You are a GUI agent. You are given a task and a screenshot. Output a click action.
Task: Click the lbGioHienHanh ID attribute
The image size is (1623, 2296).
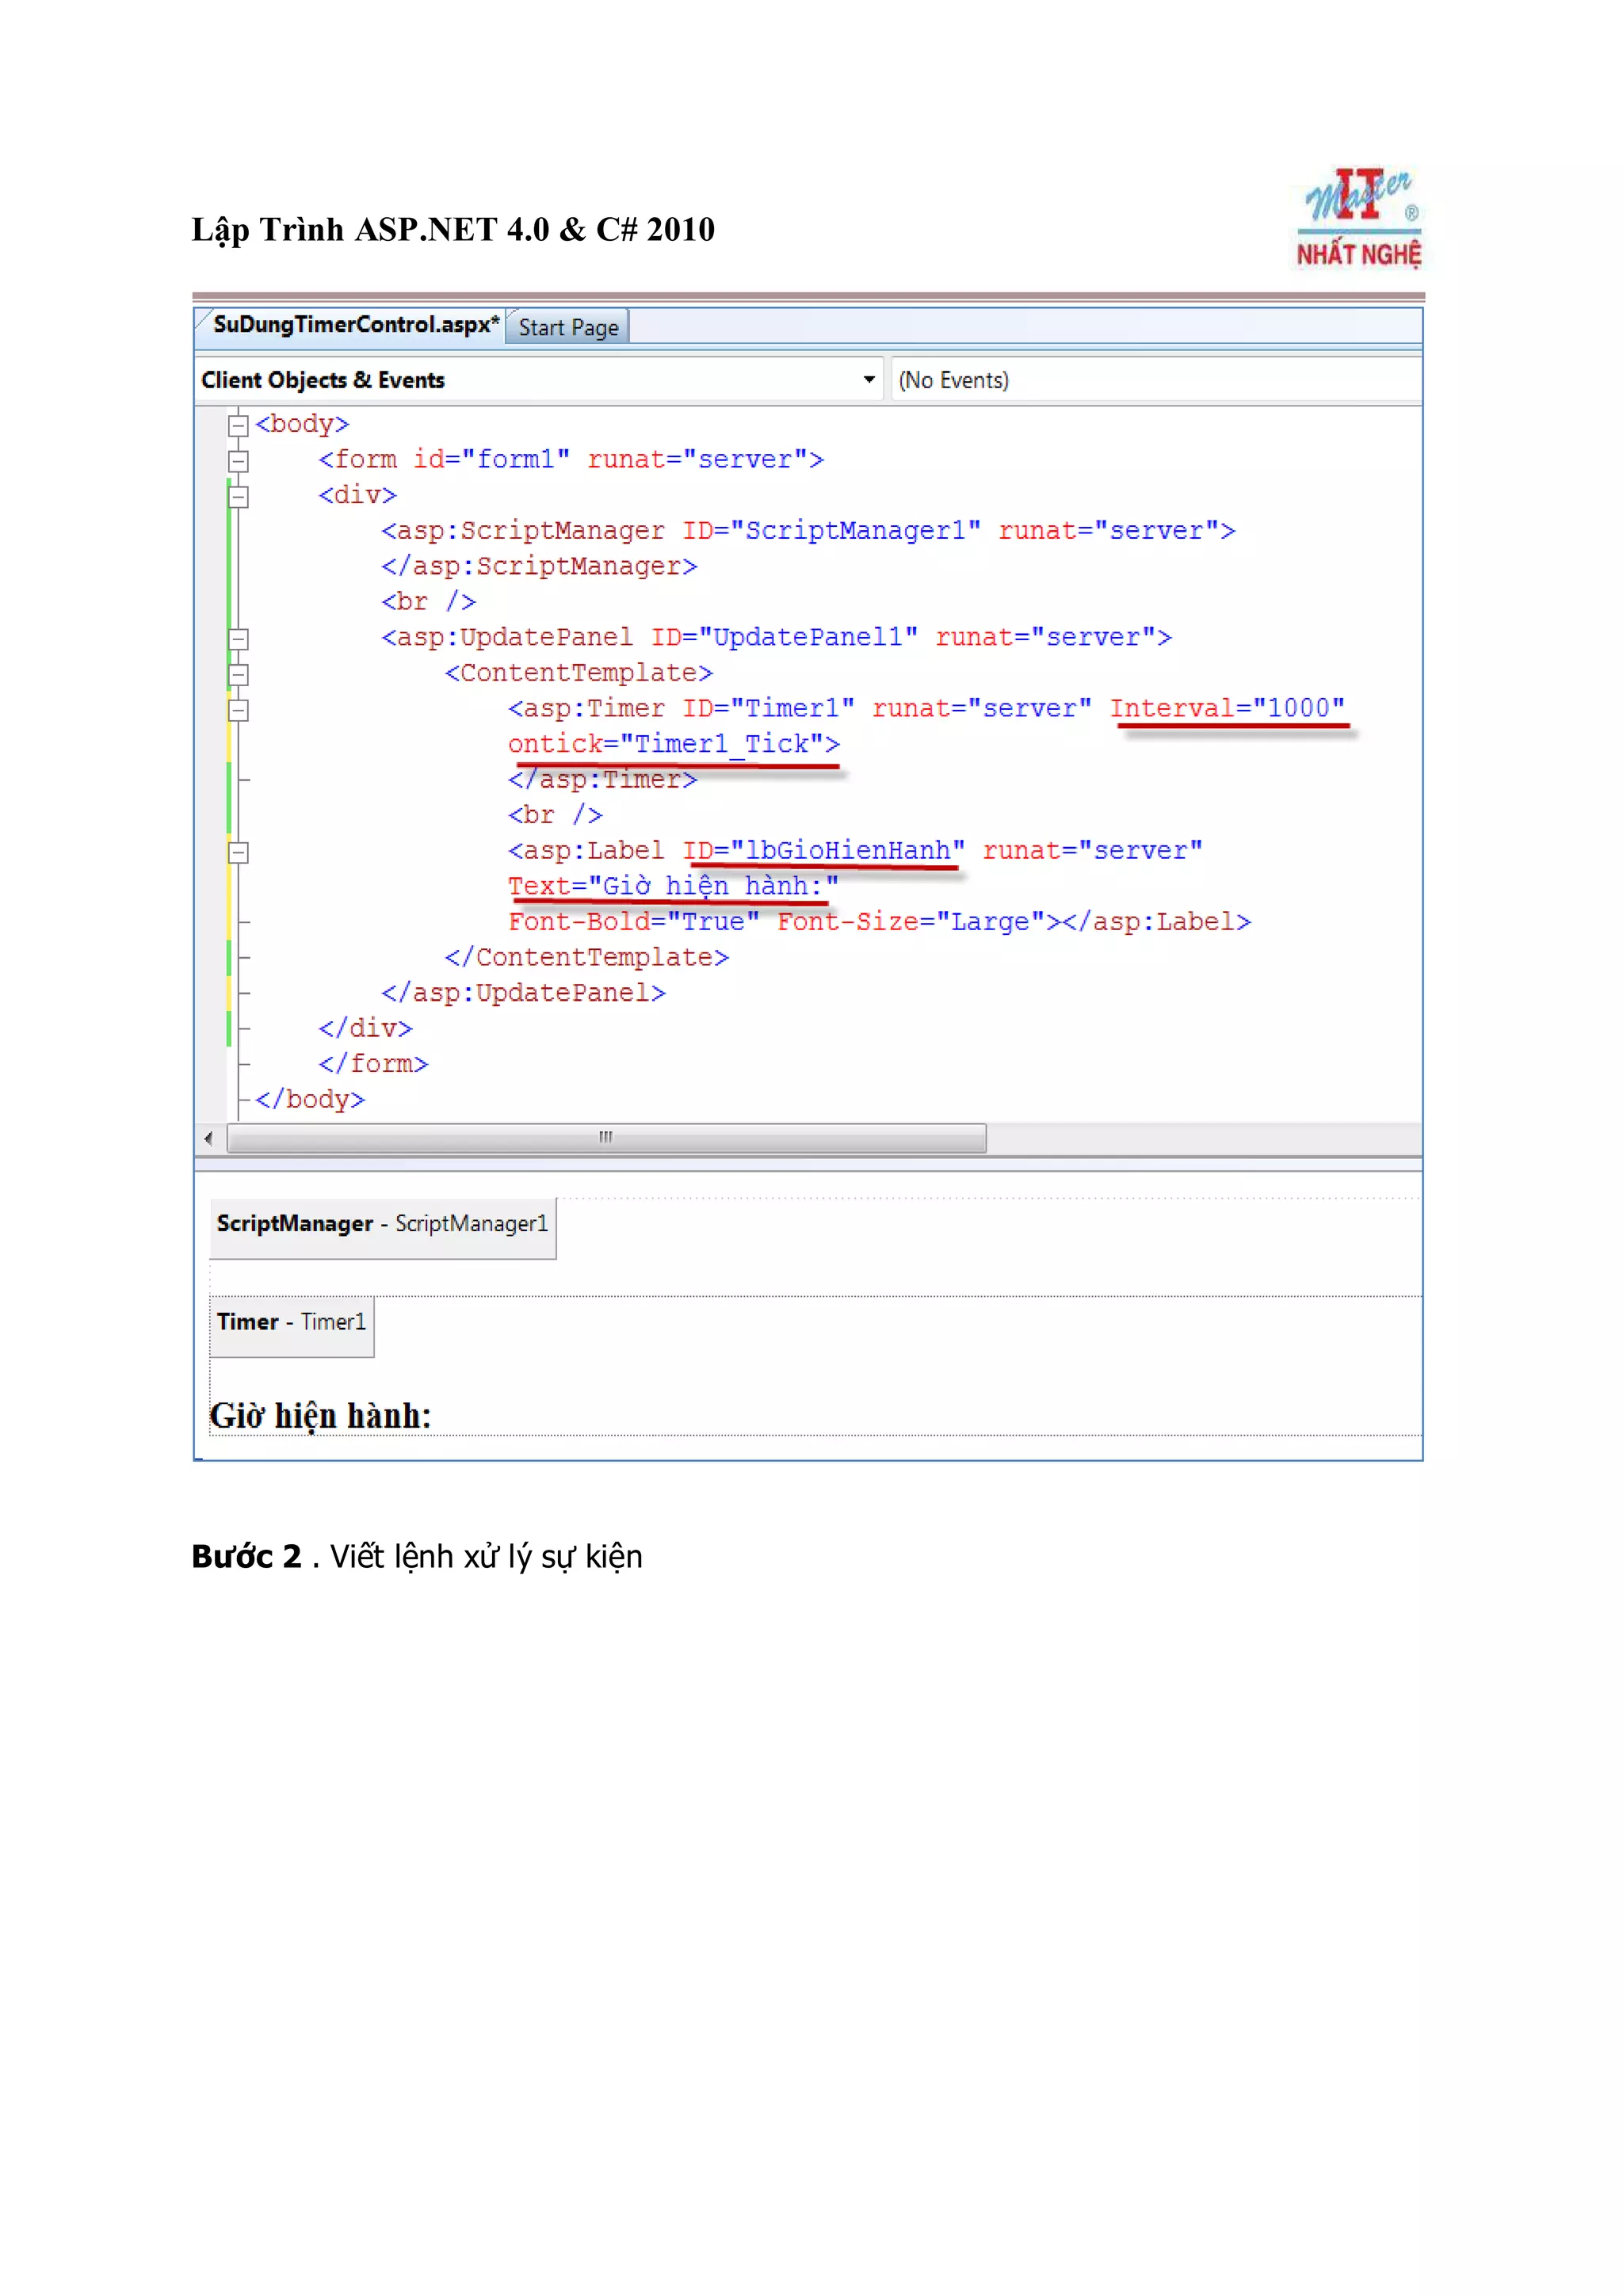(x=824, y=850)
